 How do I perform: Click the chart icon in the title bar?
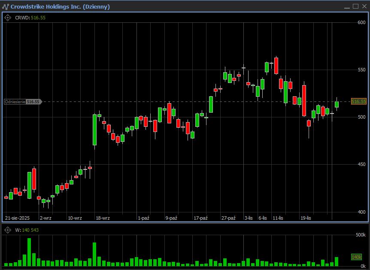tap(6, 6)
